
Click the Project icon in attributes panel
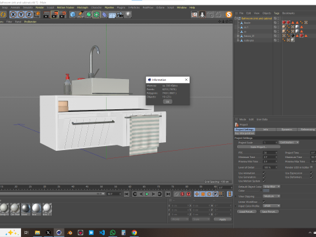pyautogui.click(x=236, y=124)
